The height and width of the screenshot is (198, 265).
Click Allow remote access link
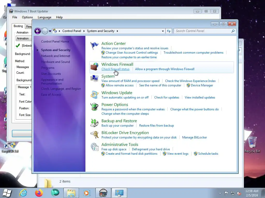pos(120,85)
